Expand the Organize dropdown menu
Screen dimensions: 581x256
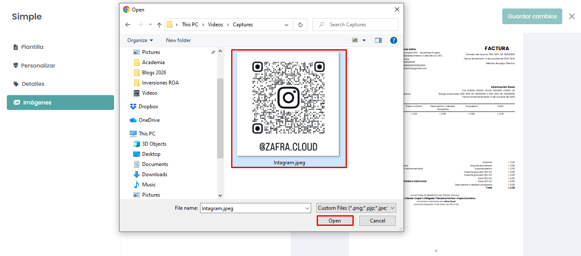point(140,40)
